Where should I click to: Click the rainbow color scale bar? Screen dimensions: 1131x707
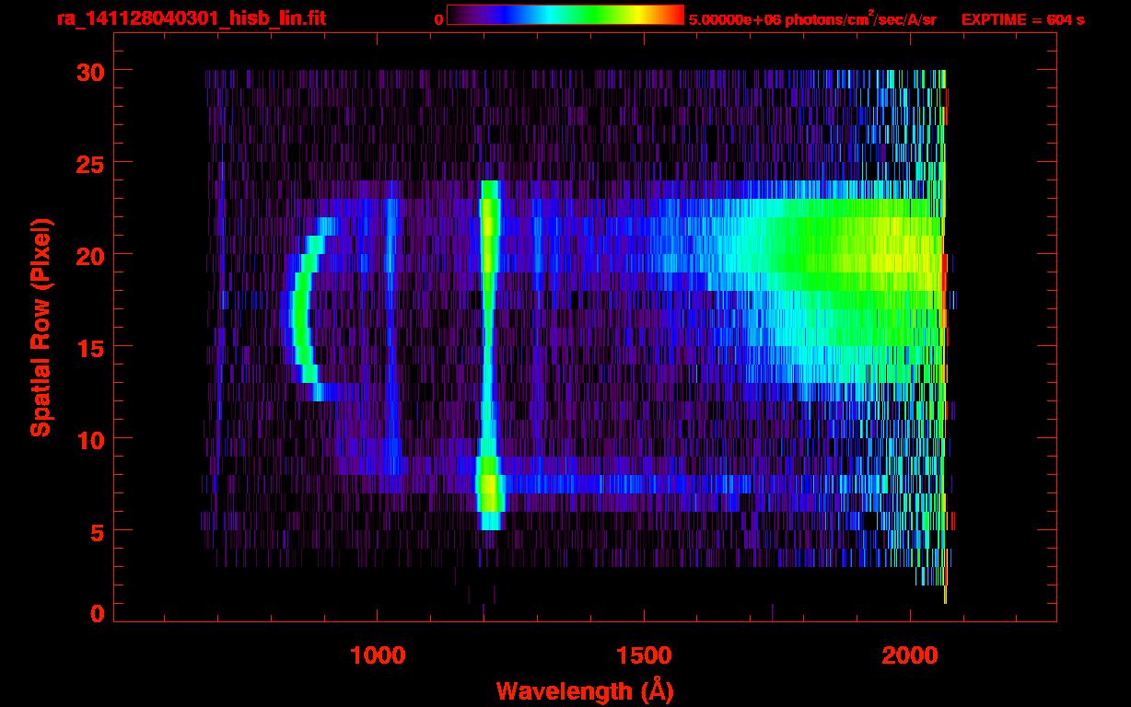(x=565, y=16)
